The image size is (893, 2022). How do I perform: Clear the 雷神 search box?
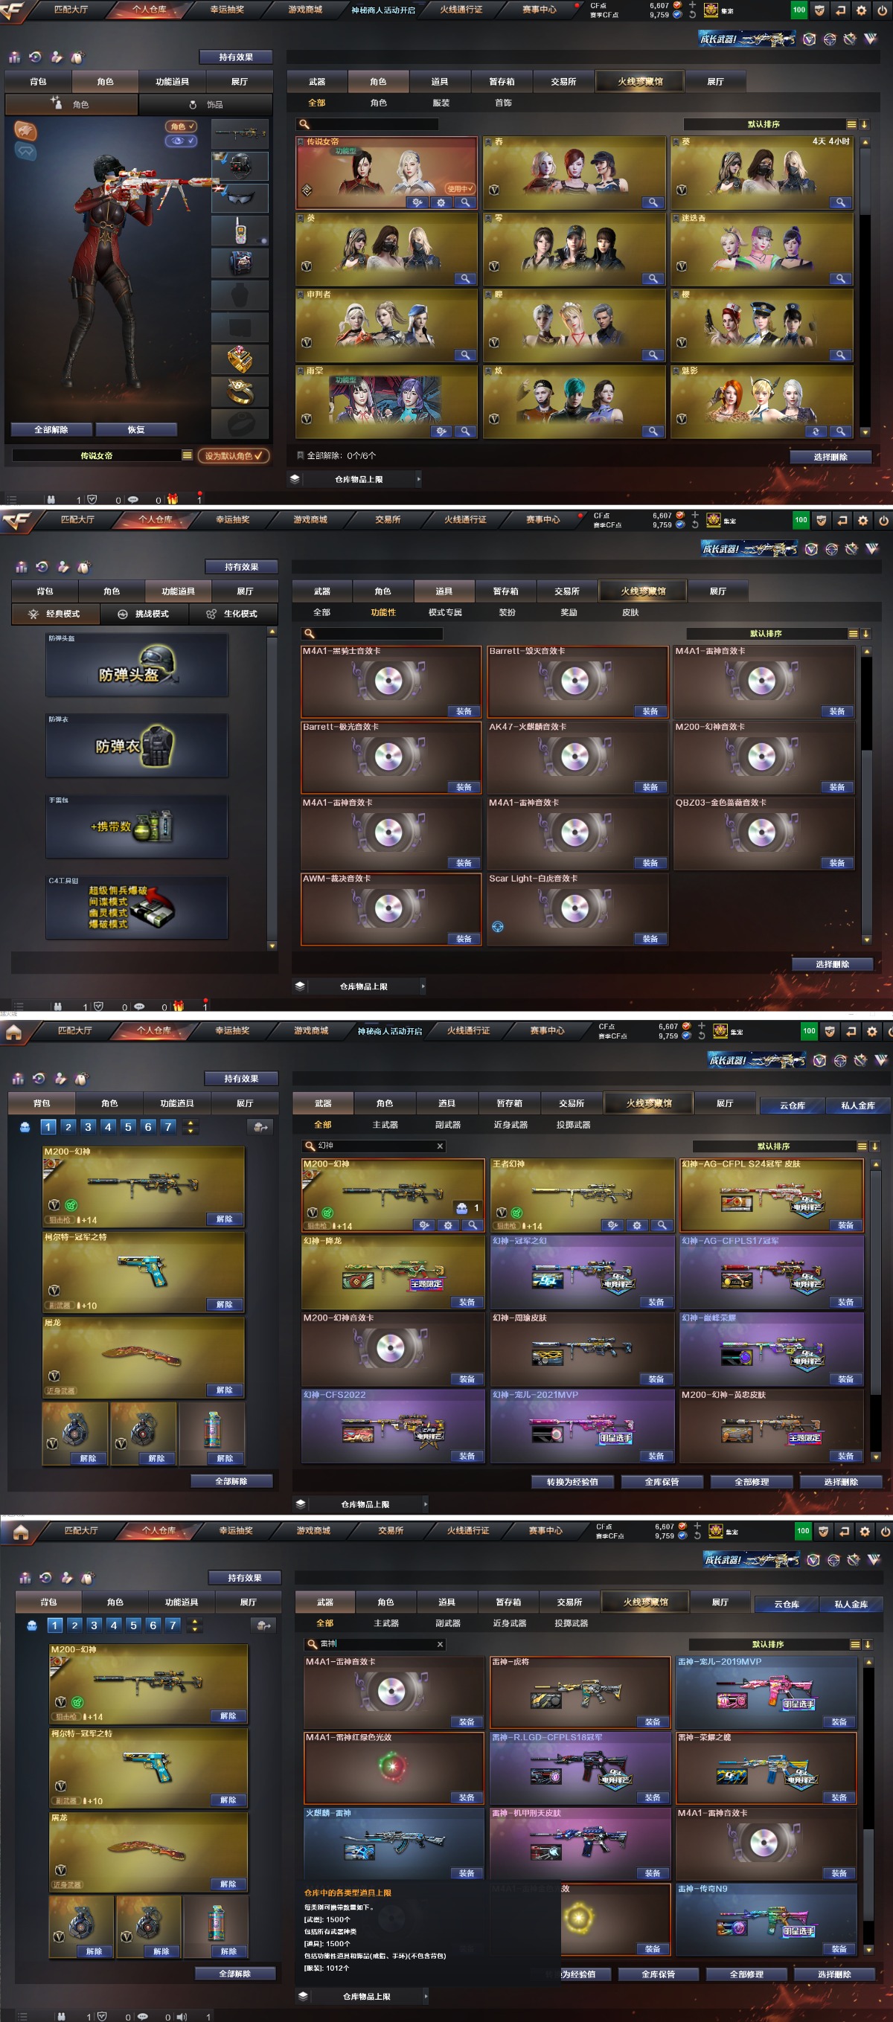pos(440,1643)
